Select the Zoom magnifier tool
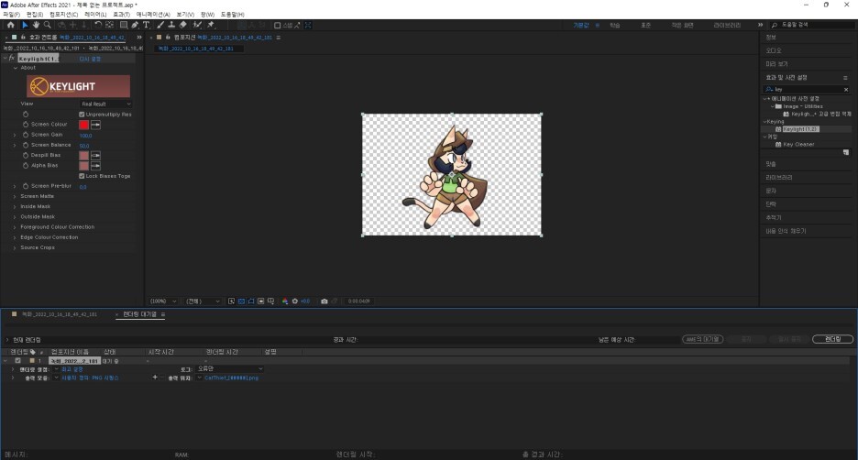 (48, 25)
